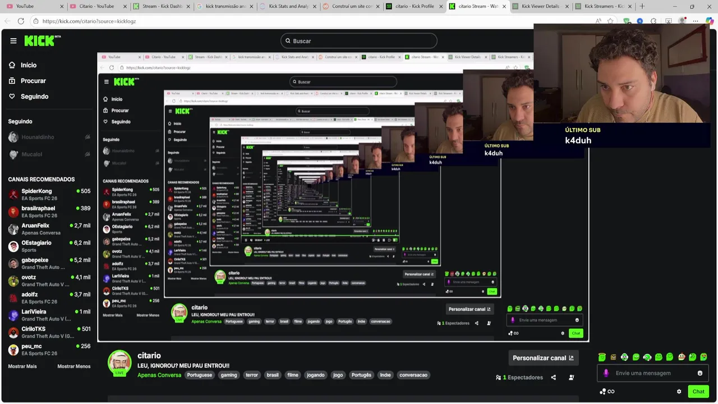The width and height of the screenshot is (718, 404).
Task: Click citario's avatar with the LIVE badge
Action: pyautogui.click(x=119, y=363)
